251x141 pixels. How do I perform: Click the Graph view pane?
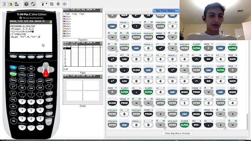83,89
